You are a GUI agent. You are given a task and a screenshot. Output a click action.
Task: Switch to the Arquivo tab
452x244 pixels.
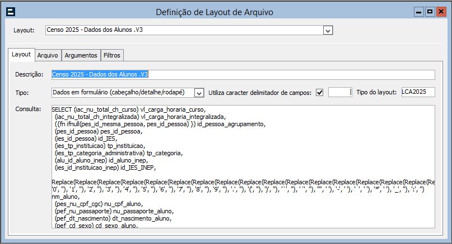48,55
